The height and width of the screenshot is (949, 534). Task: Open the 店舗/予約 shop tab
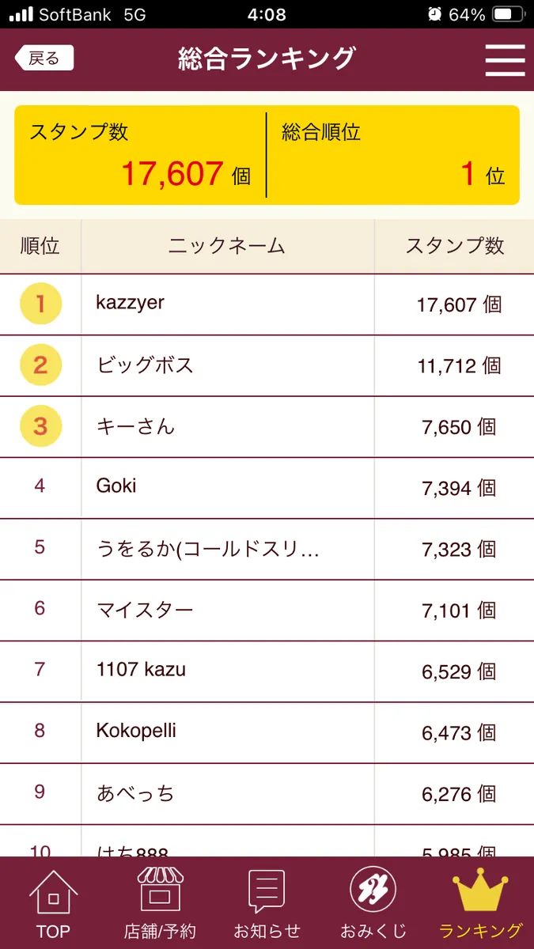tap(160, 902)
